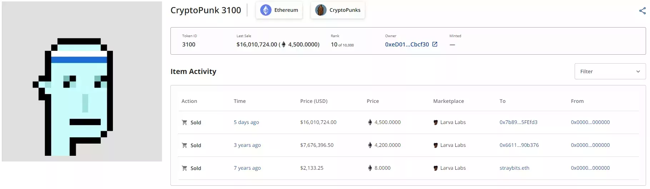The height and width of the screenshot is (189, 650).
Task: Click cart icon on 7 years ago sale
Action: [184, 168]
